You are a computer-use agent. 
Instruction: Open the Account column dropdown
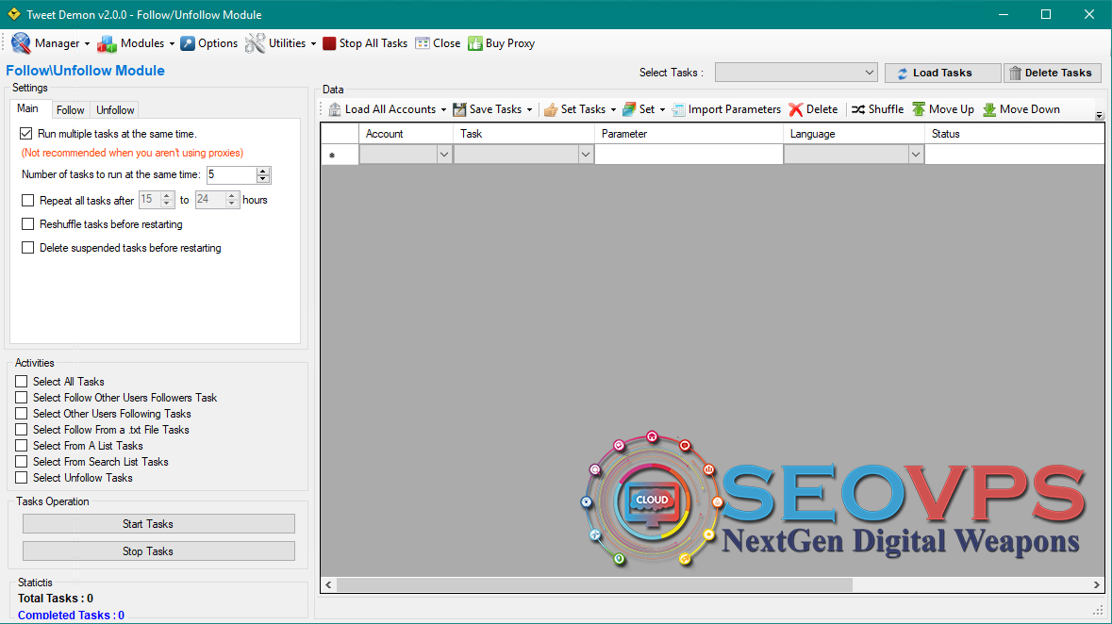[x=444, y=154]
